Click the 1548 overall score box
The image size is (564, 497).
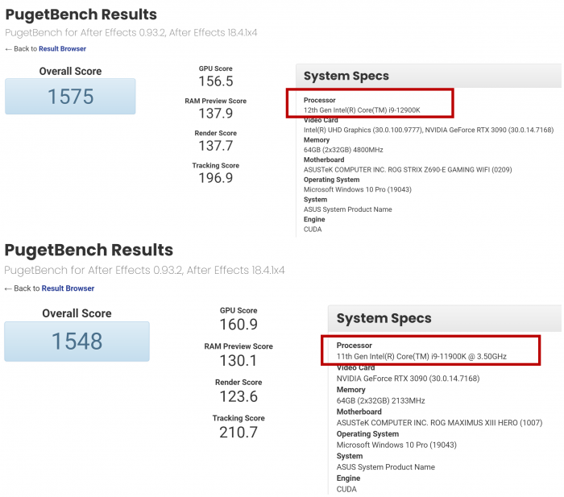pos(77,341)
